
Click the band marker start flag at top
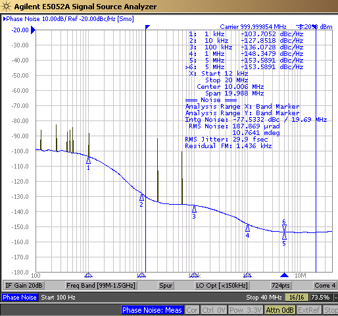click(147, 27)
